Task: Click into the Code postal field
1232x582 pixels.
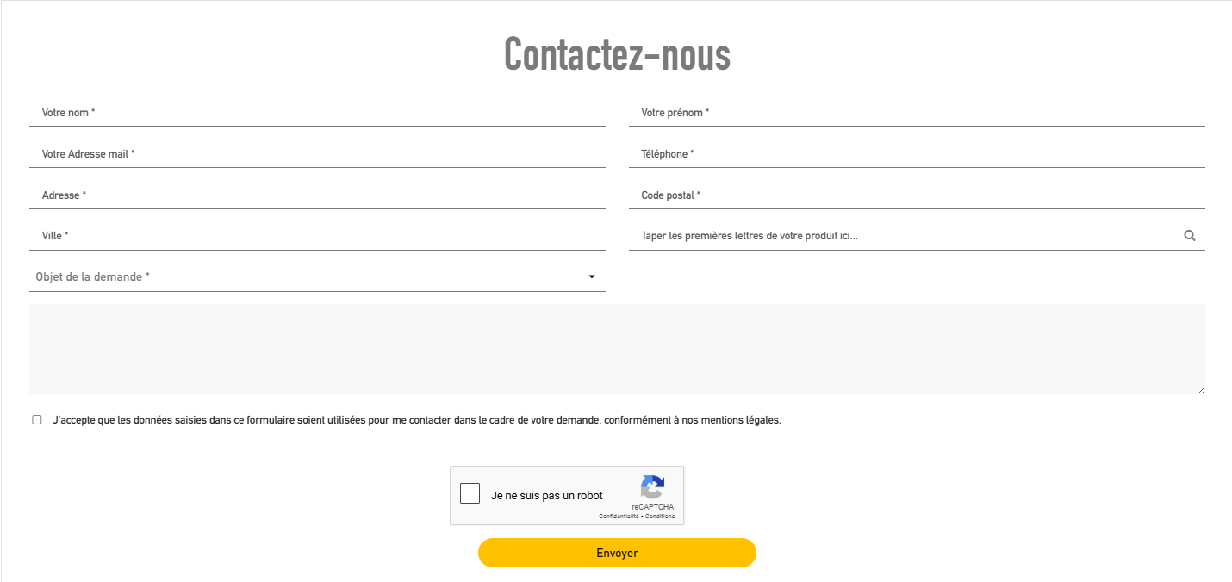Action: tap(917, 195)
